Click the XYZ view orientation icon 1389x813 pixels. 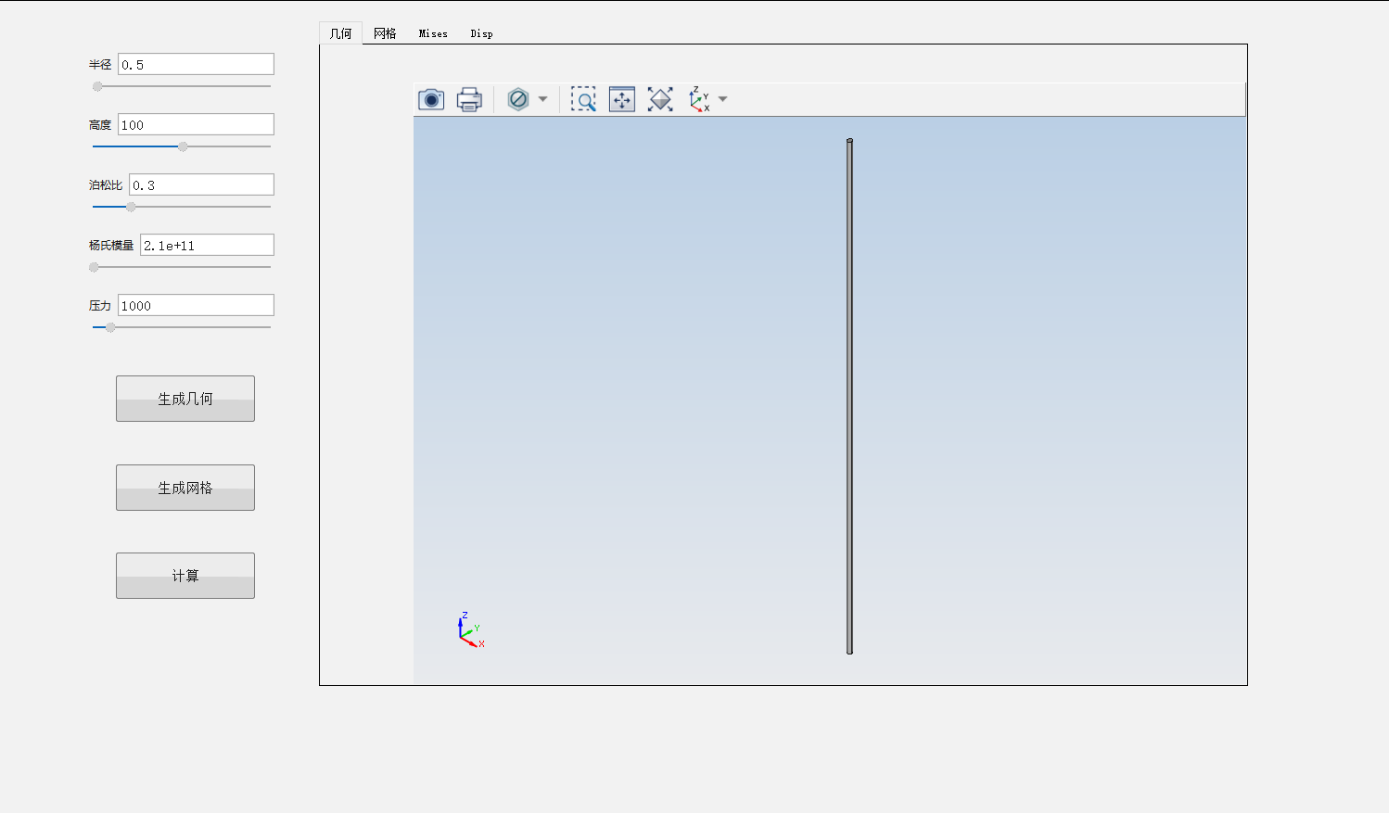[699, 99]
